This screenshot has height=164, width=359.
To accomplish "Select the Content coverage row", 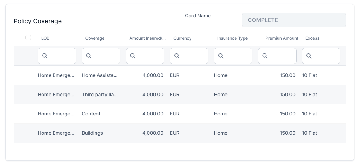I will (91, 114).
